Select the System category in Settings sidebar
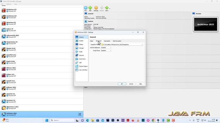Image resolution: width=220 pixels, height=123 pixels. coord(81,41)
